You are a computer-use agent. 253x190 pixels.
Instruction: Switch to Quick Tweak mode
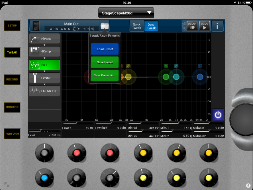(x=137, y=26)
